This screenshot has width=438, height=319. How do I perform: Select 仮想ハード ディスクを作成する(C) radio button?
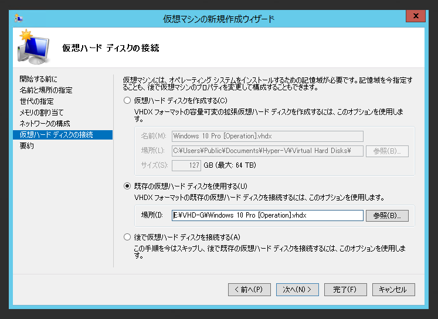point(127,100)
